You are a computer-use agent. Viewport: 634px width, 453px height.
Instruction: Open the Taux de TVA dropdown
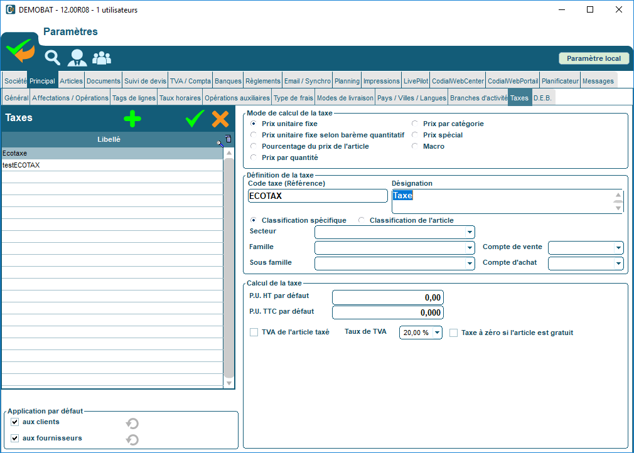[437, 333]
